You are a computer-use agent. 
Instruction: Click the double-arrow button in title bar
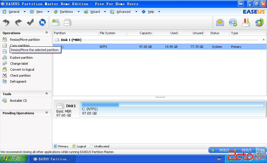[x=241, y=4]
